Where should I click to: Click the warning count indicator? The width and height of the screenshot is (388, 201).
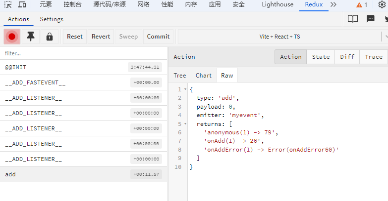(x=362, y=4)
